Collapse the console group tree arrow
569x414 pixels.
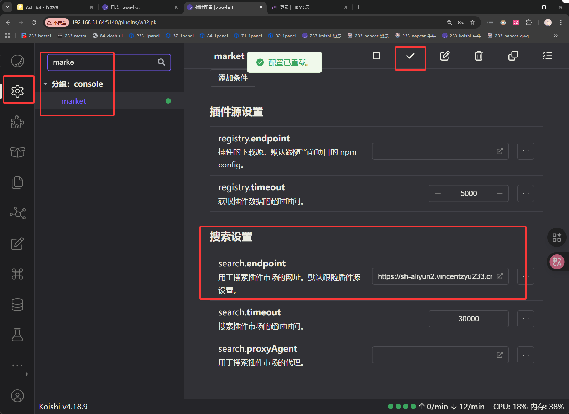pyautogui.click(x=45, y=84)
